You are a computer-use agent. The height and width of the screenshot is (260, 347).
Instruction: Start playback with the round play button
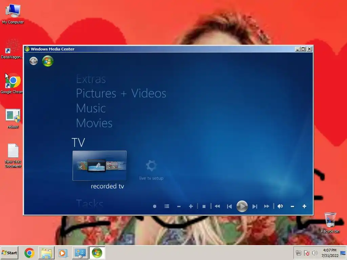click(242, 206)
